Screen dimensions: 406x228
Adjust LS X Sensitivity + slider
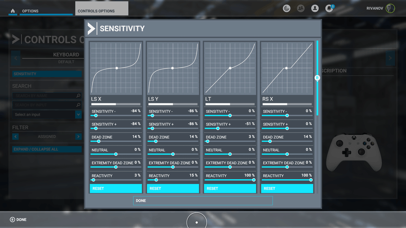[x=116, y=129]
